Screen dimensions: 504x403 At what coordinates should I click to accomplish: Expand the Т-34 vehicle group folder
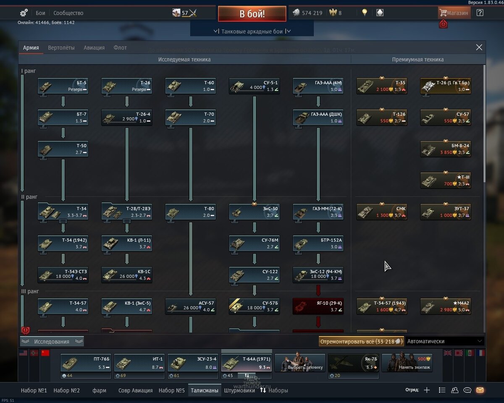(63, 212)
